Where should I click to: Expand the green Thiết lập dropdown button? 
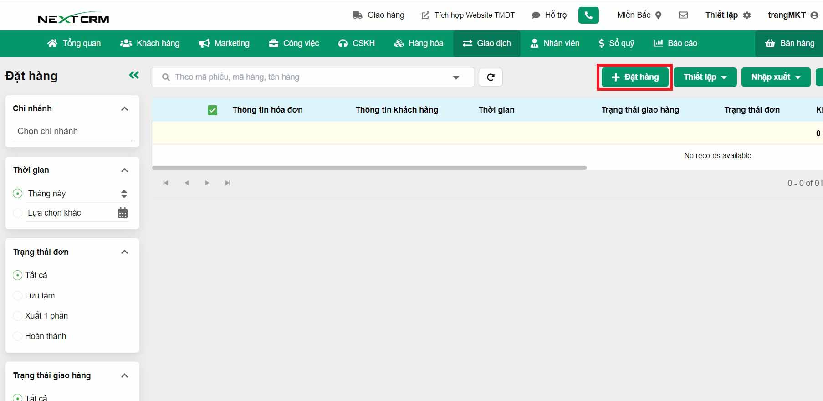tap(705, 77)
